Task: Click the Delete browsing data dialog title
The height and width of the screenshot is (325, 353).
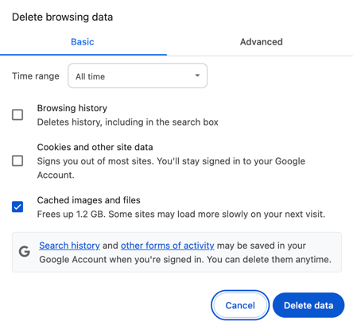Action: 63,17
